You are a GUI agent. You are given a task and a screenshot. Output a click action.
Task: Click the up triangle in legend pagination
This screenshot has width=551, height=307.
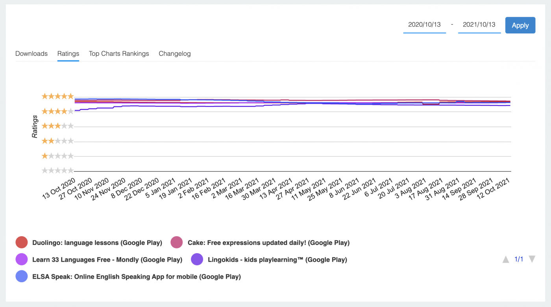click(x=506, y=259)
